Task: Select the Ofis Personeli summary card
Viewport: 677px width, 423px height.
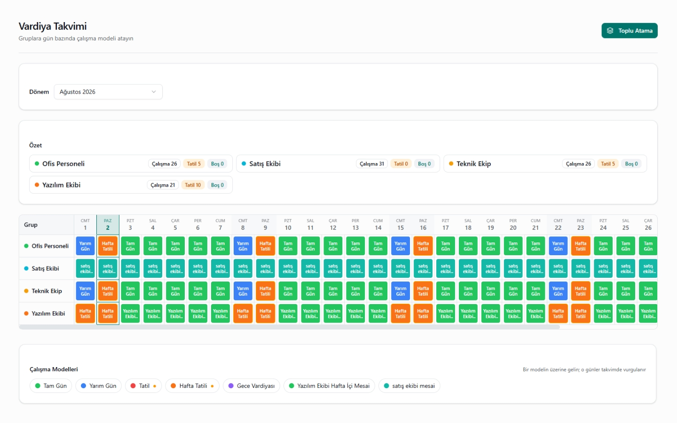Action: (131, 164)
